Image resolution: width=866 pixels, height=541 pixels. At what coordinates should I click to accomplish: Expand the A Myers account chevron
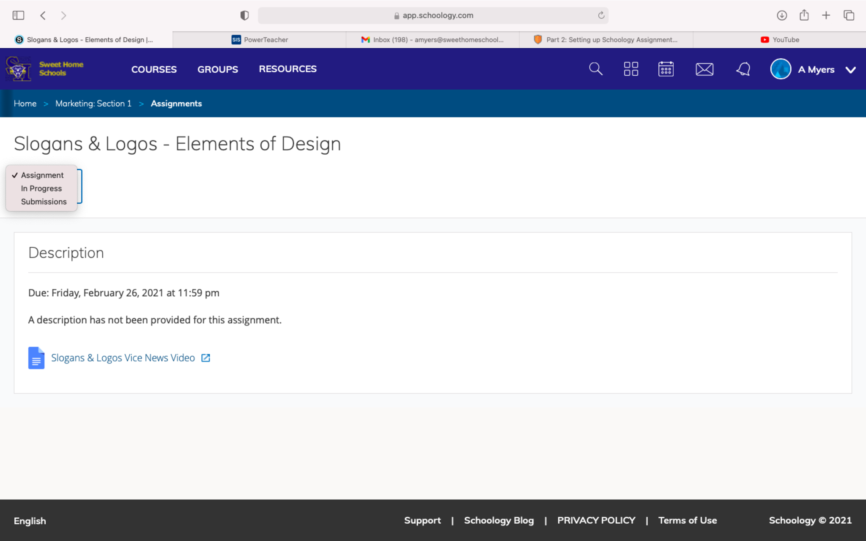pyautogui.click(x=850, y=70)
